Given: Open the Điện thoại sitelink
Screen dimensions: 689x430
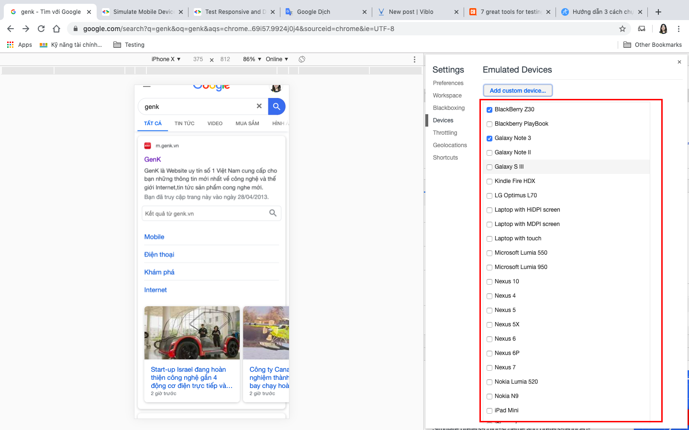Looking at the screenshot, I should pos(159,255).
